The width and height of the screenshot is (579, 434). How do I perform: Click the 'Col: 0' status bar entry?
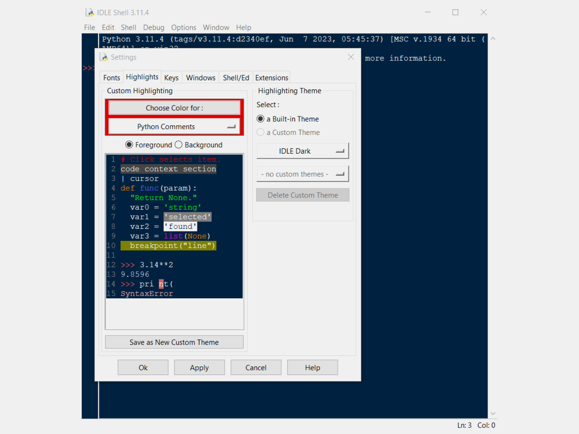coord(486,425)
